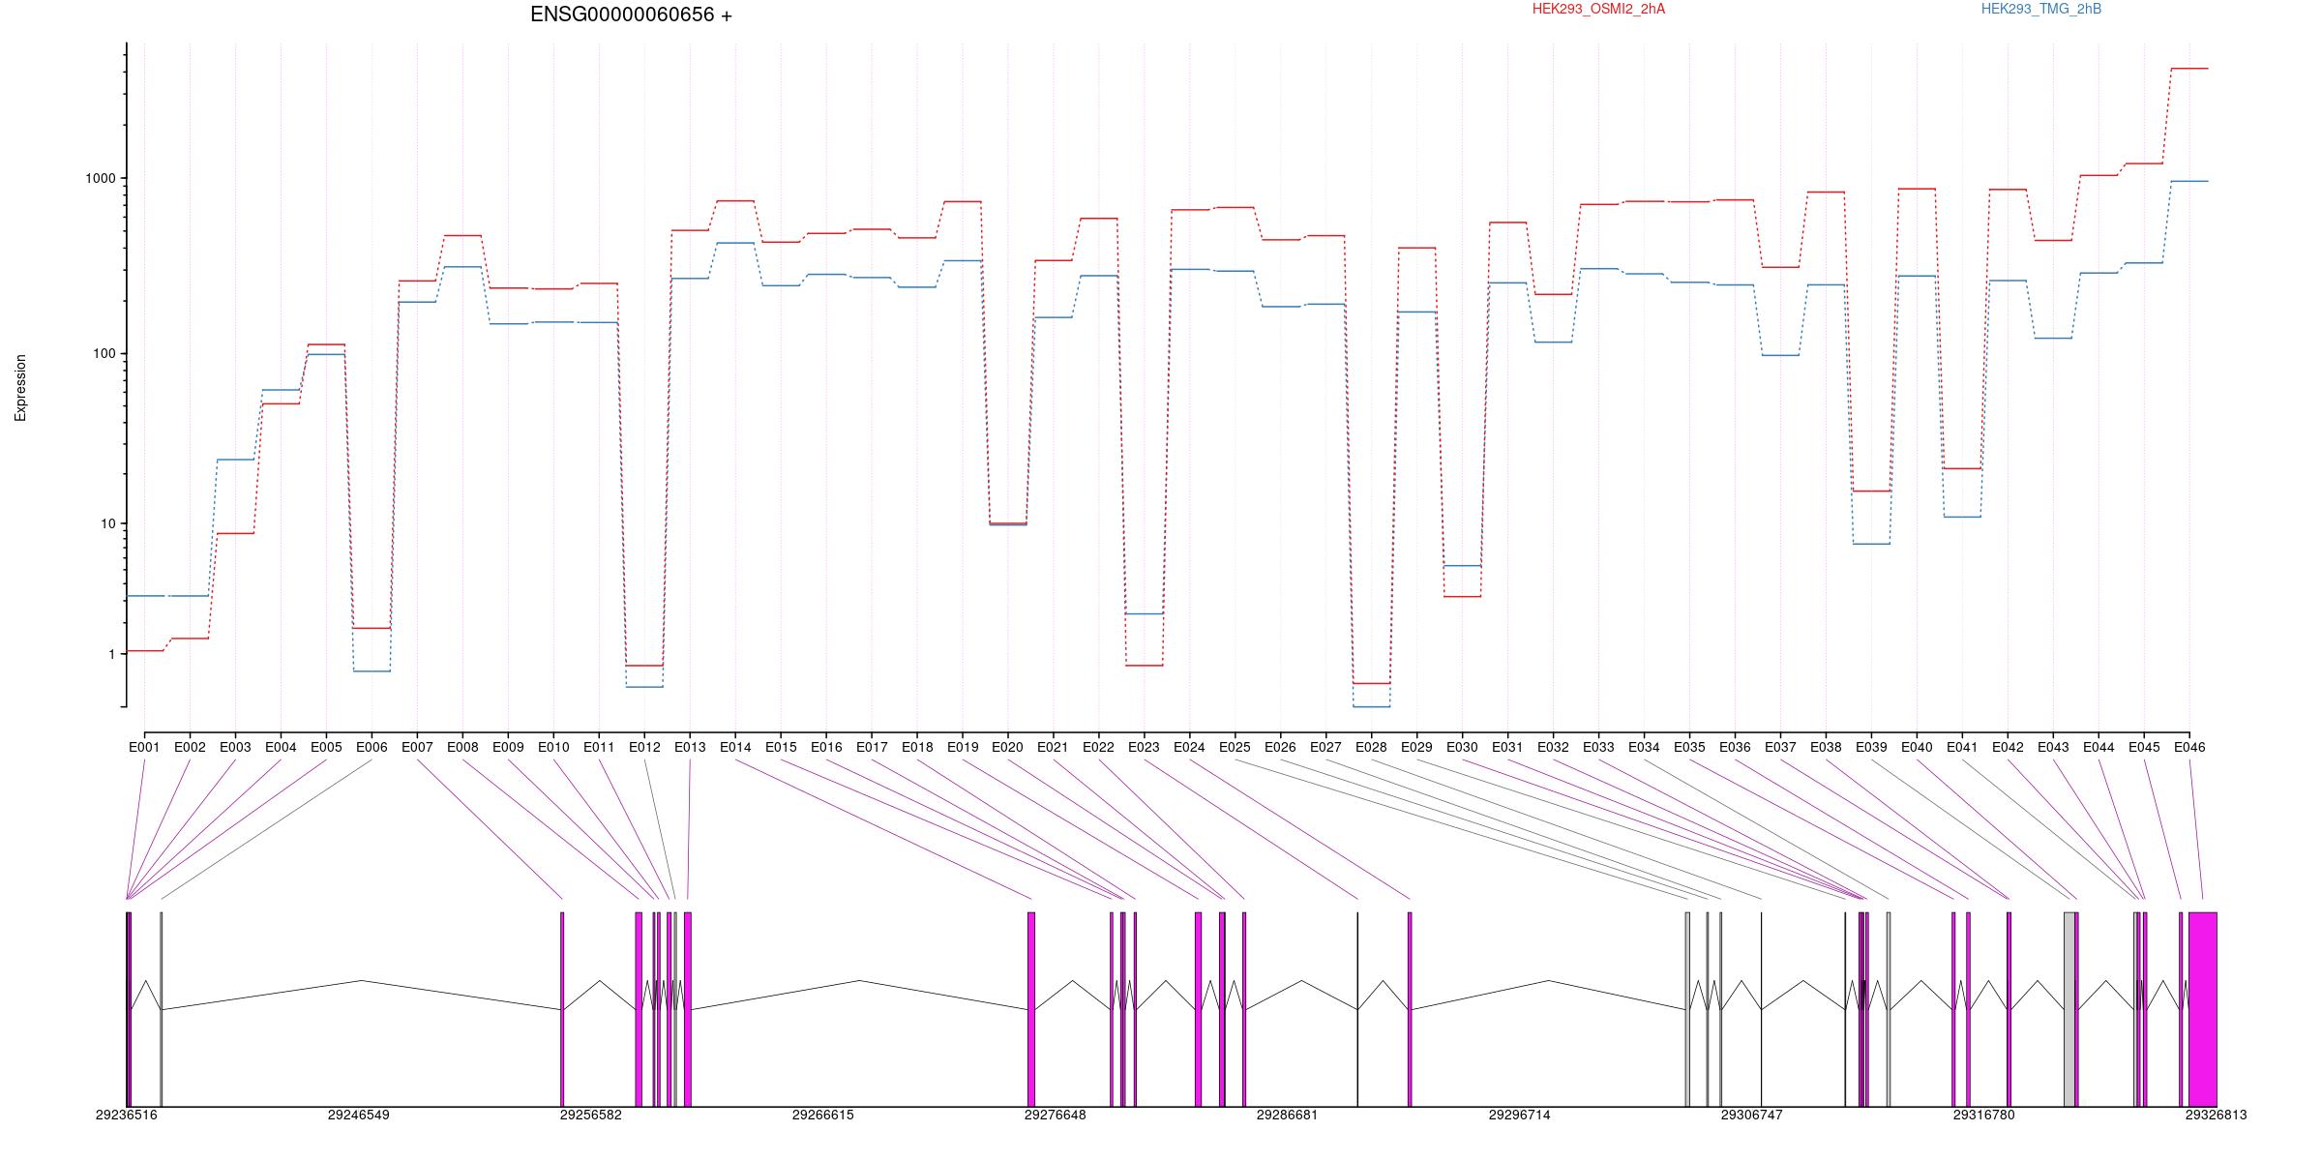Click exon label E024
Image resolution: width=2322 pixels, height=1161 pixels.
pos(1189,747)
